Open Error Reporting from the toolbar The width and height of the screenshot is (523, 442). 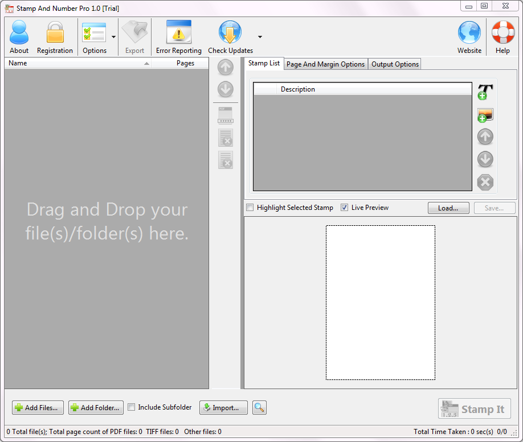(x=178, y=34)
